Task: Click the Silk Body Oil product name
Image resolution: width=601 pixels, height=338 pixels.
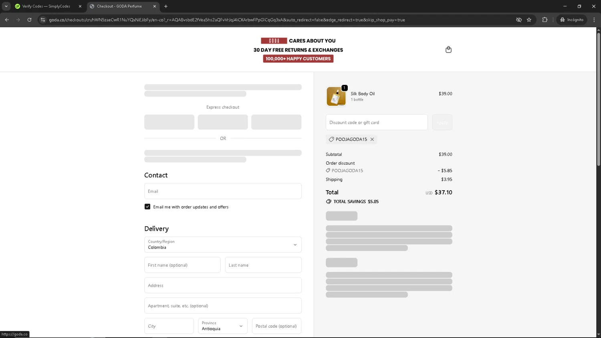Action: point(363,94)
